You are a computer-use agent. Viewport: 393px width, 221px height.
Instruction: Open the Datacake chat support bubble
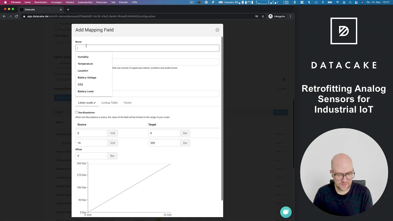click(x=286, y=212)
